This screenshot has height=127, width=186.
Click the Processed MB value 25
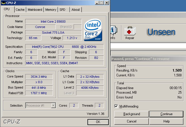click(x=180, y=92)
